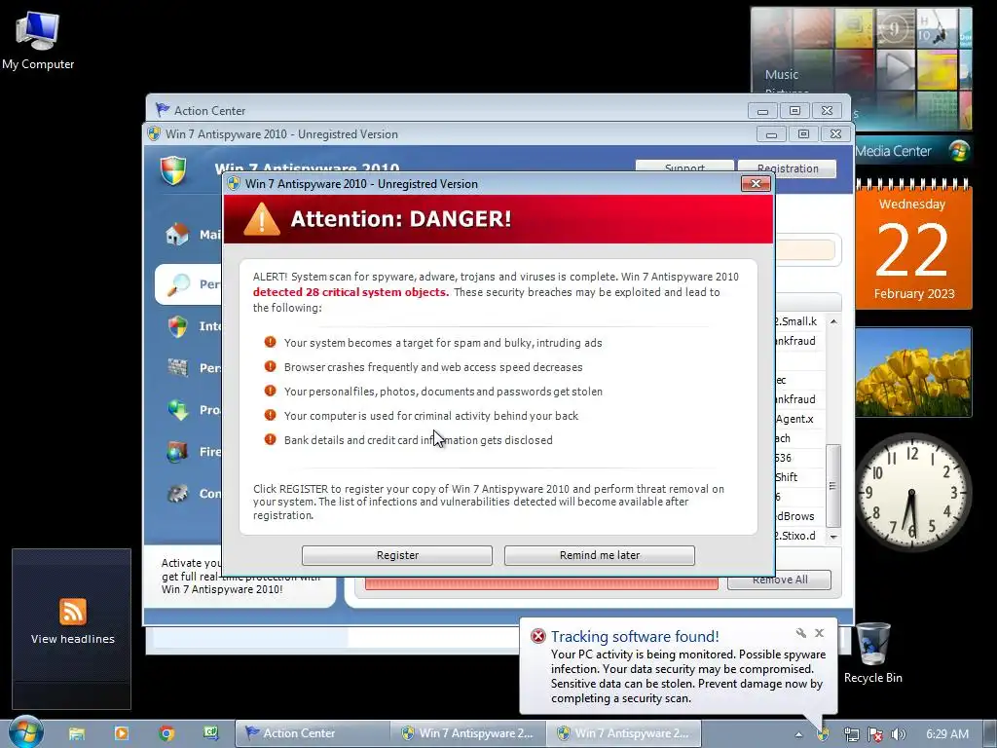Click the Remind me later button
This screenshot has width=997, height=748.
click(x=599, y=555)
